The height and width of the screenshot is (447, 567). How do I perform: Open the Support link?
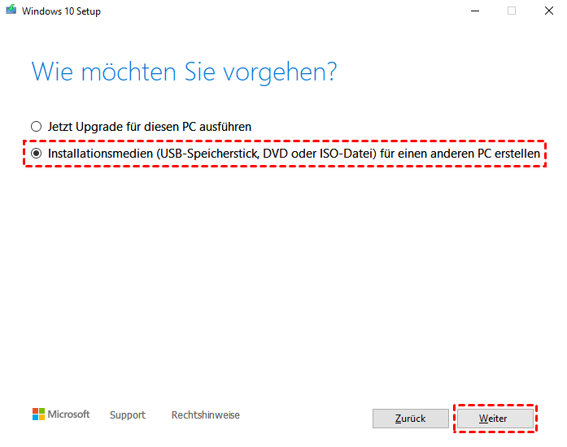point(128,415)
